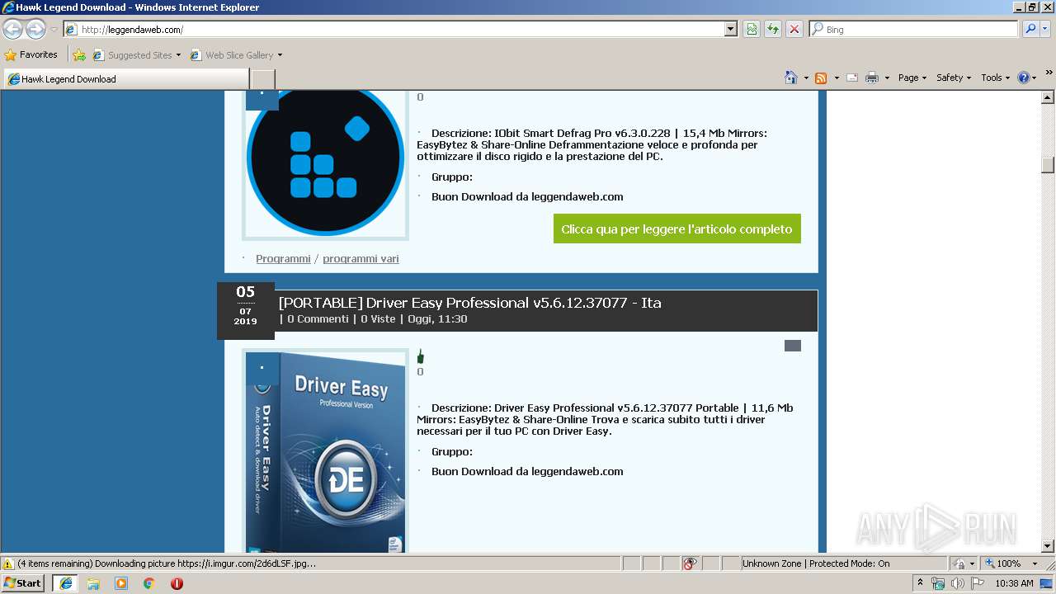Click the warning icon in status bar

(8, 564)
